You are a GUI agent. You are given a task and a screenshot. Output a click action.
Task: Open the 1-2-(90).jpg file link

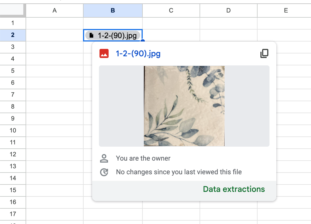(x=138, y=53)
